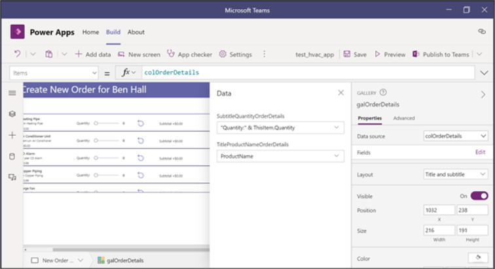Click the components cube icon in sidebar

point(12,114)
